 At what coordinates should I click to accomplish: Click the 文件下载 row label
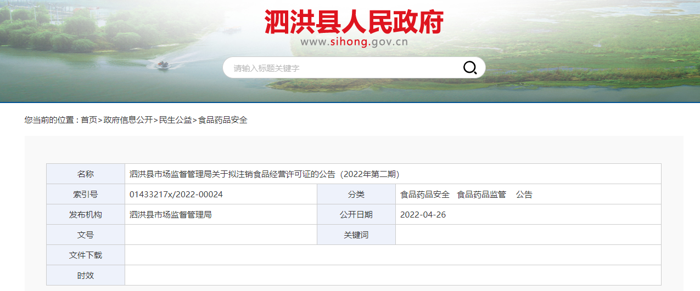tap(86, 255)
